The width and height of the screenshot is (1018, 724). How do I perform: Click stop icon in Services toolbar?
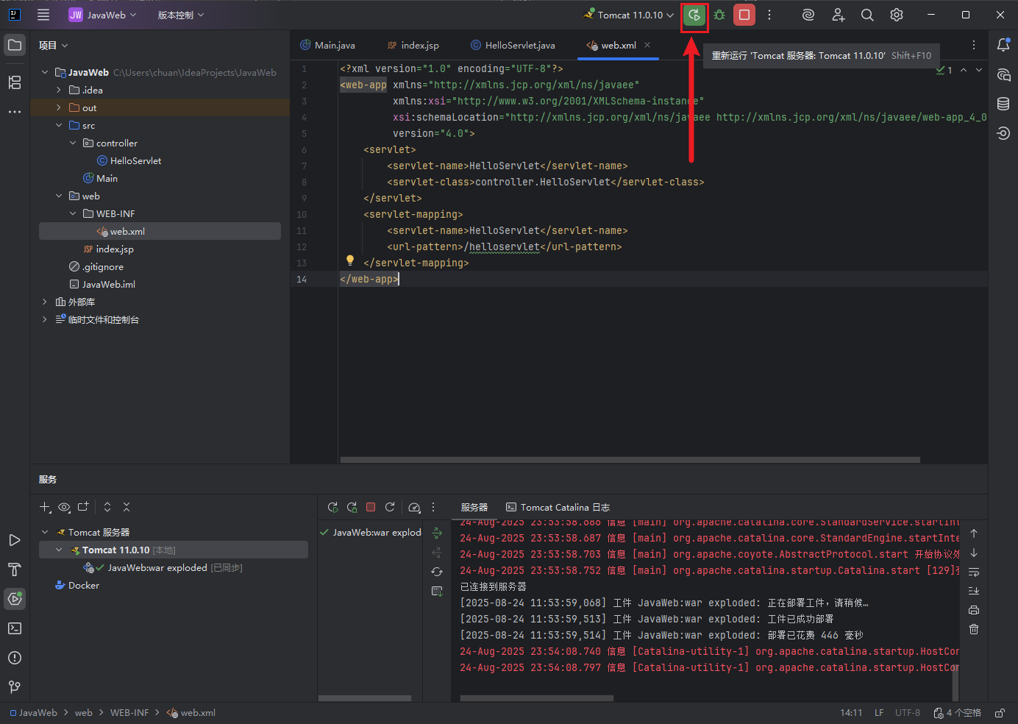(x=371, y=507)
